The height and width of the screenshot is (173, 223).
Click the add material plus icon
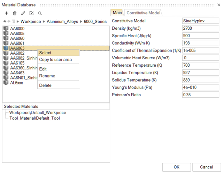click(6, 13)
